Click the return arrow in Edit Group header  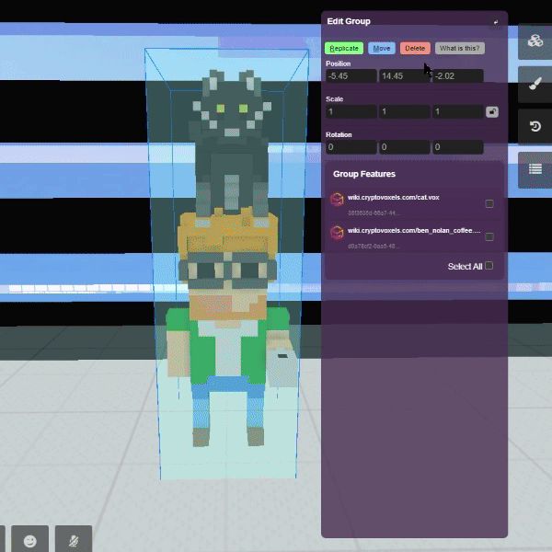[x=496, y=21]
